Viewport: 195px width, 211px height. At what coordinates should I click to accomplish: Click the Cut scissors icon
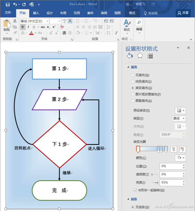coord(15,21)
